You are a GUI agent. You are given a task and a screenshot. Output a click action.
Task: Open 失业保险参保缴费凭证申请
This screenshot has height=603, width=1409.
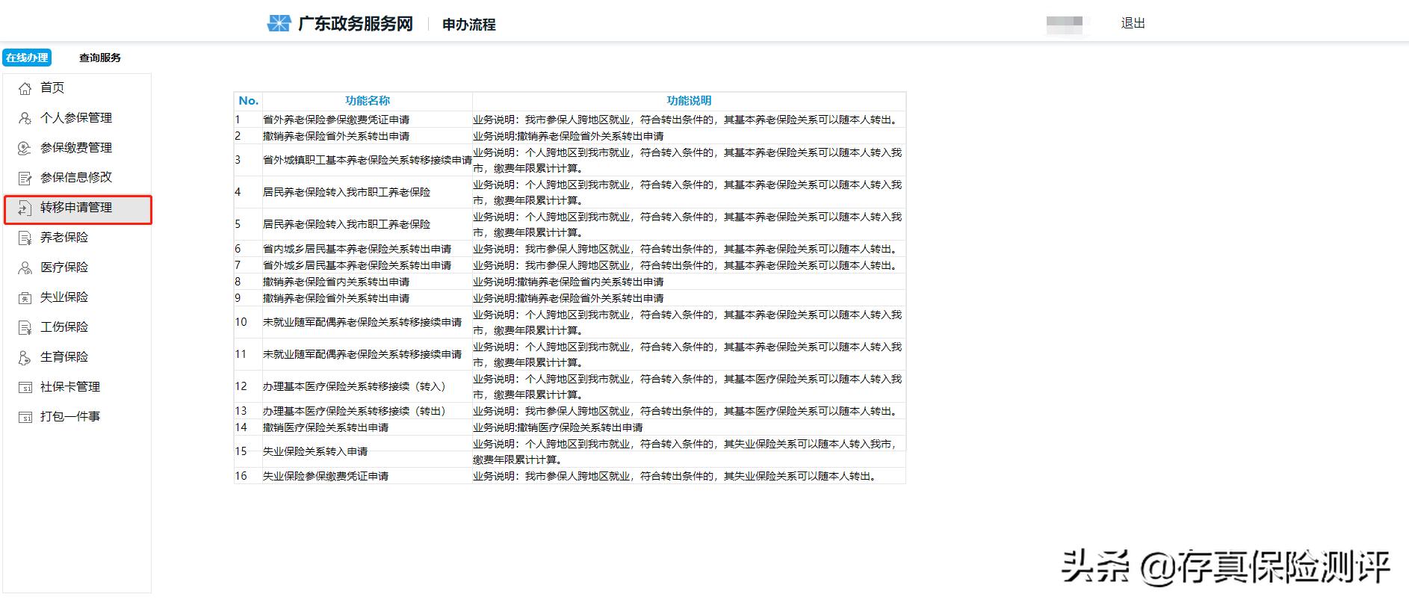326,476
